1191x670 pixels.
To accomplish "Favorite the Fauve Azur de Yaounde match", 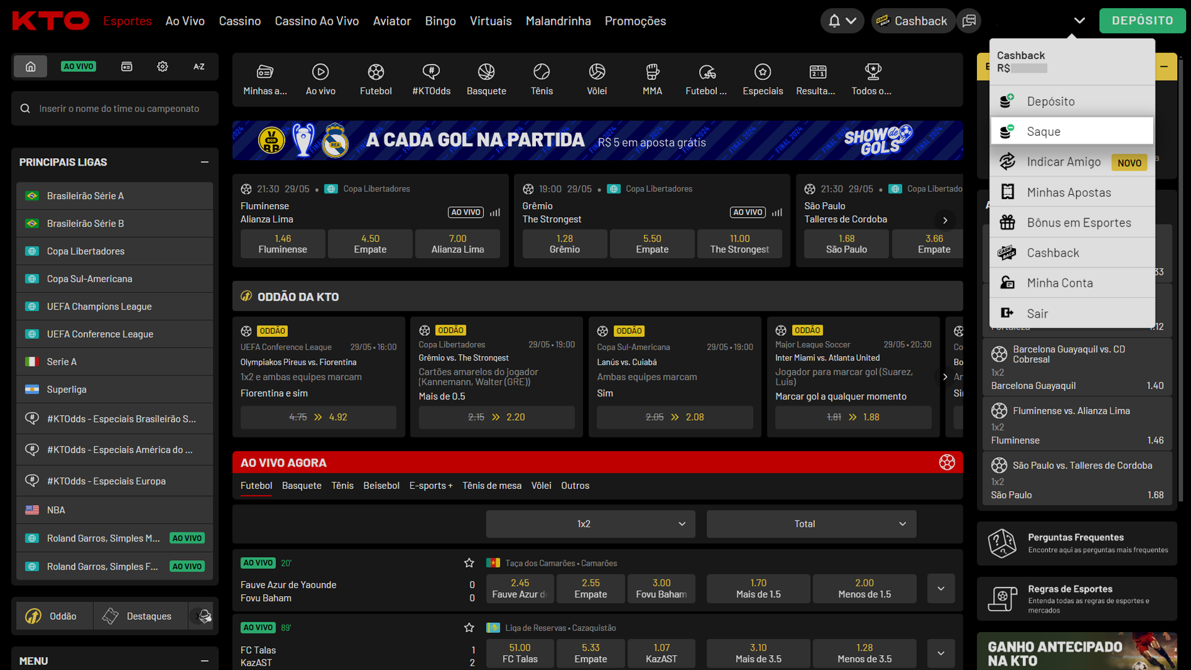I will point(469,563).
